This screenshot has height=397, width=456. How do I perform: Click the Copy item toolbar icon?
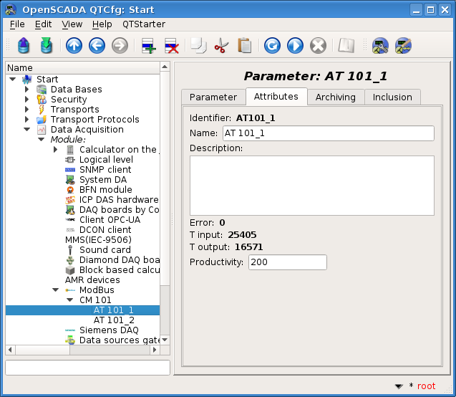tap(198, 46)
